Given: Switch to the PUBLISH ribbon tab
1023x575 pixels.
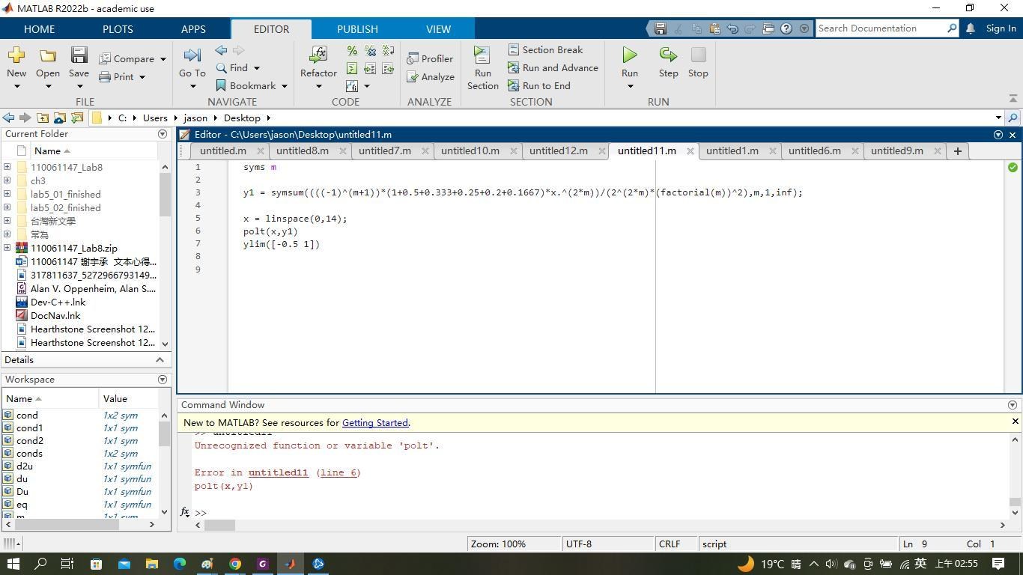Looking at the screenshot, I should [357, 28].
